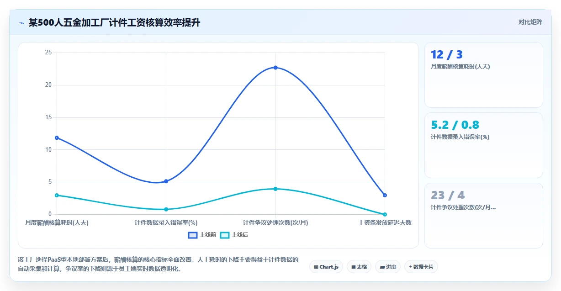561x291 pixels.
Task: Click the 上线前 point at 工资条发放延迟天数
Action: pos(385,195)
